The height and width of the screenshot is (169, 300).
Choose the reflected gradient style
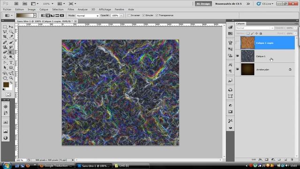tap(57, 15)
